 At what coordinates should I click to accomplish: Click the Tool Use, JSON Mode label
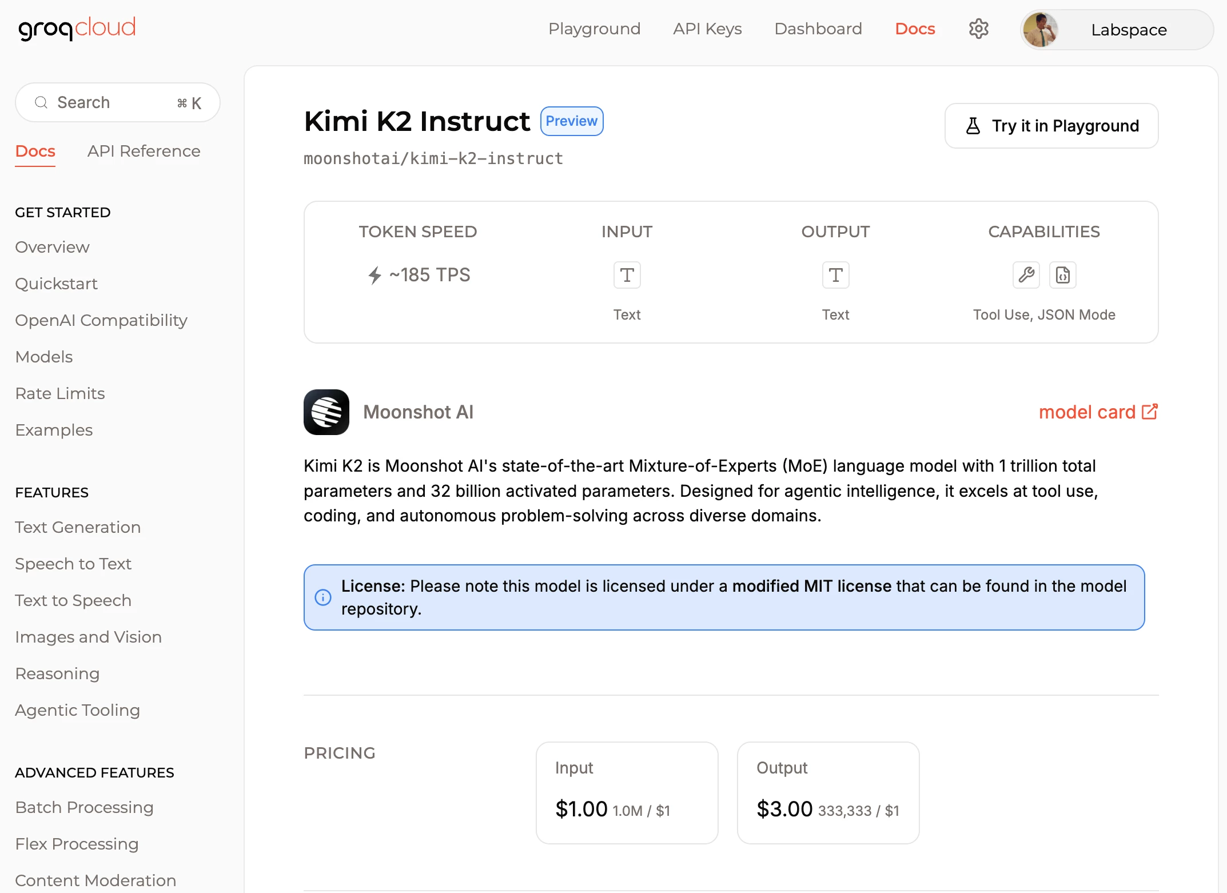1044,315
